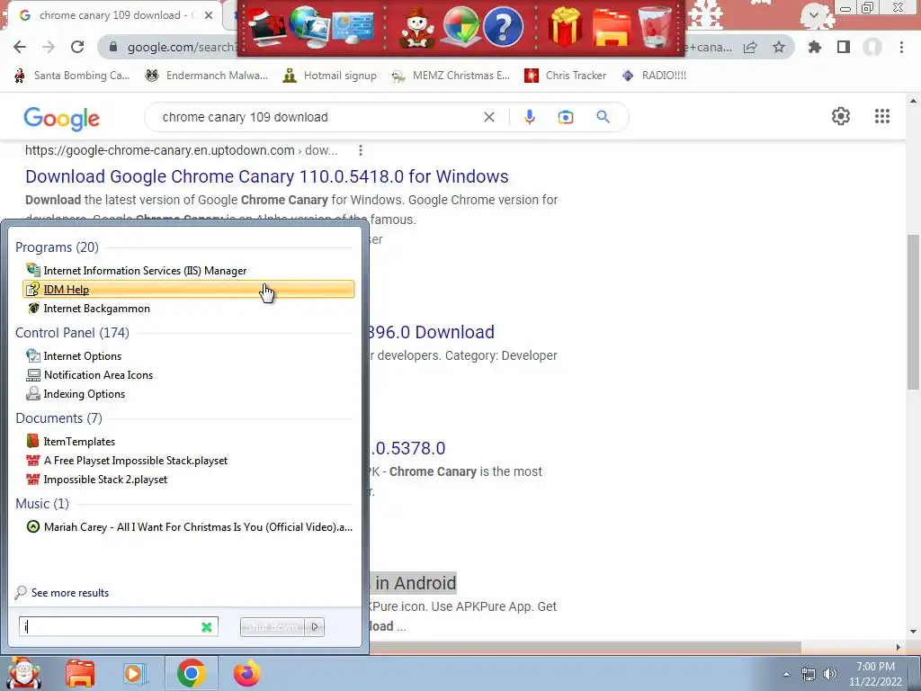Screen dimensions: 921x691
Task: Click the Google search magnifier button
Action: coord(603,117)
